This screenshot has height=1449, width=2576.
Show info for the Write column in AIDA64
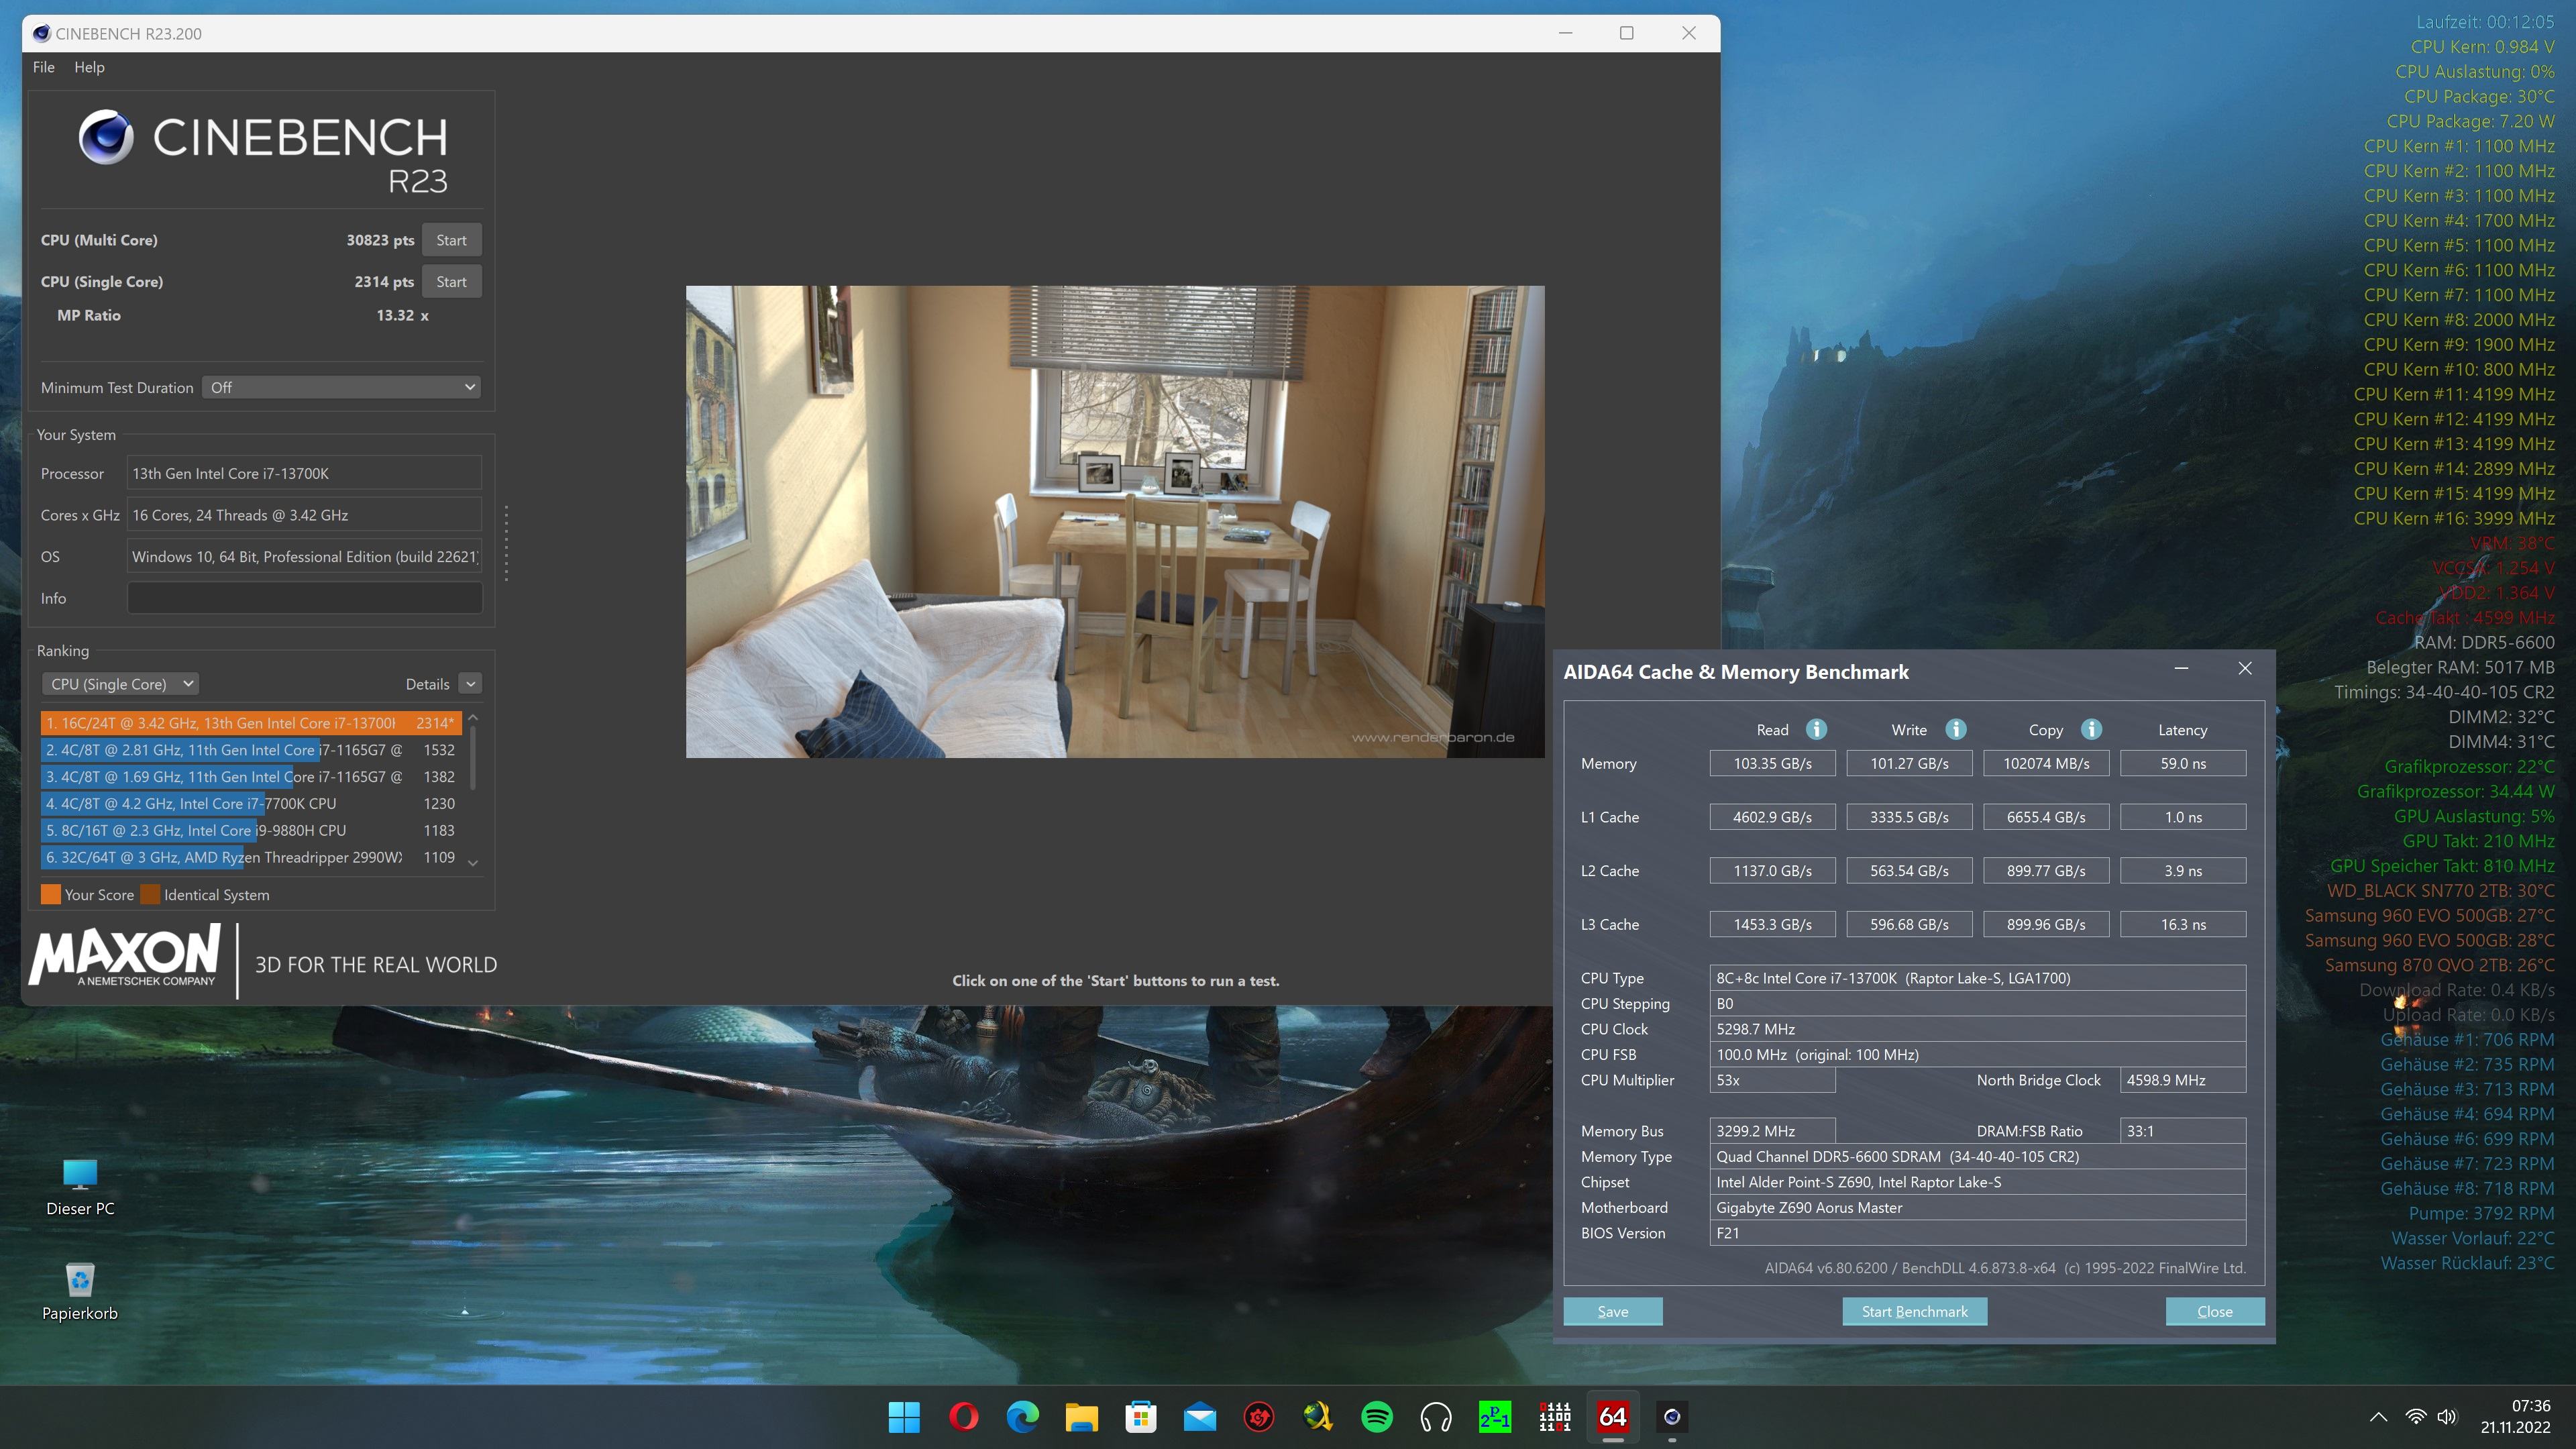coord(1955,729)
